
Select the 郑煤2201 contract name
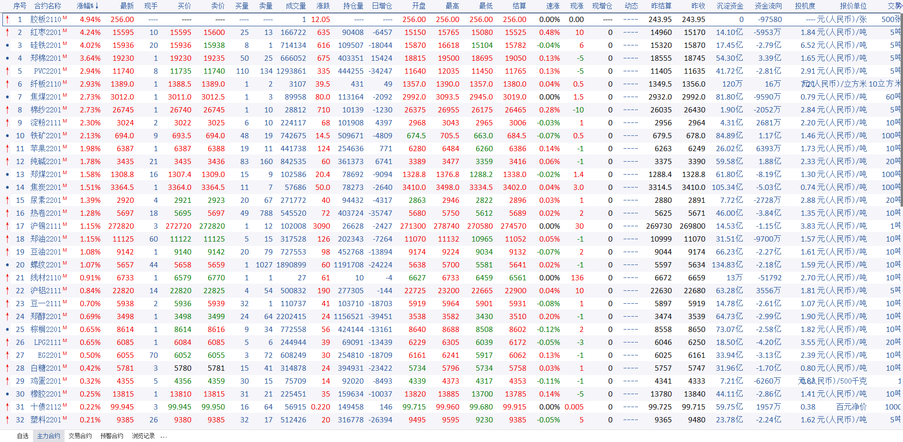coord(45,175)
